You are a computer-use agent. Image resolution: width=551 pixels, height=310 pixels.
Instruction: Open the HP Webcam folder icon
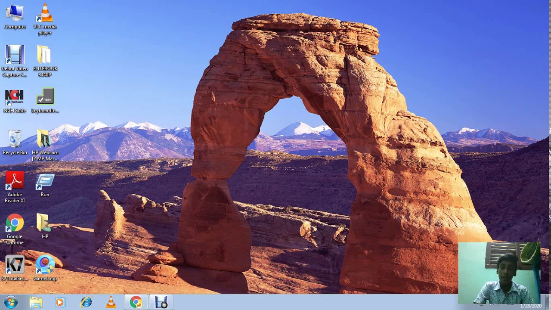click(45, 146)
